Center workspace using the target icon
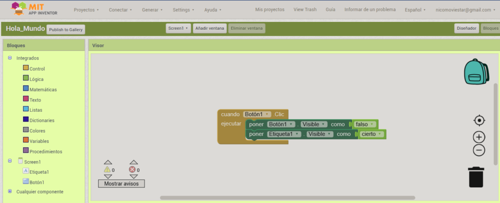Screen dimensions: 500x203 pyautogui.click(x=479, y=121)
